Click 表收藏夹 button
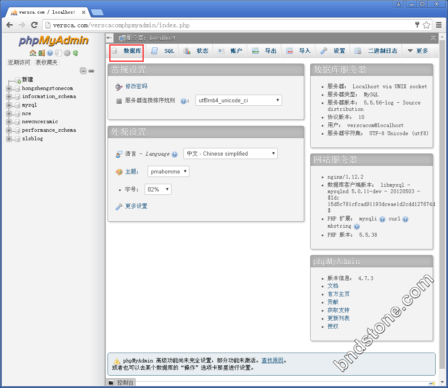This screenshot has width=448, height=388. pyautogui.click(x=47, y=62)
